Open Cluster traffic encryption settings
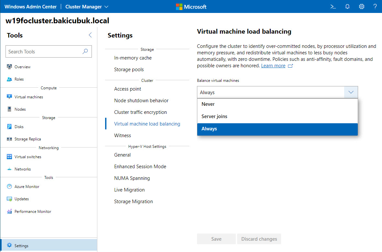 tap(141, 112)
